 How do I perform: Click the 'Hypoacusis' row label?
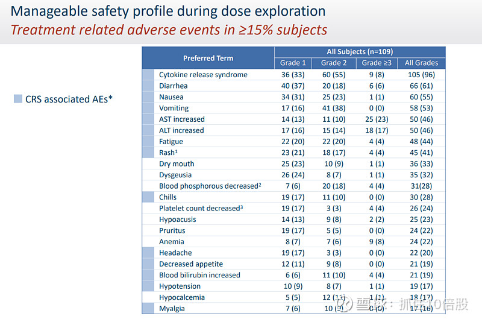[x=177, y=220]
